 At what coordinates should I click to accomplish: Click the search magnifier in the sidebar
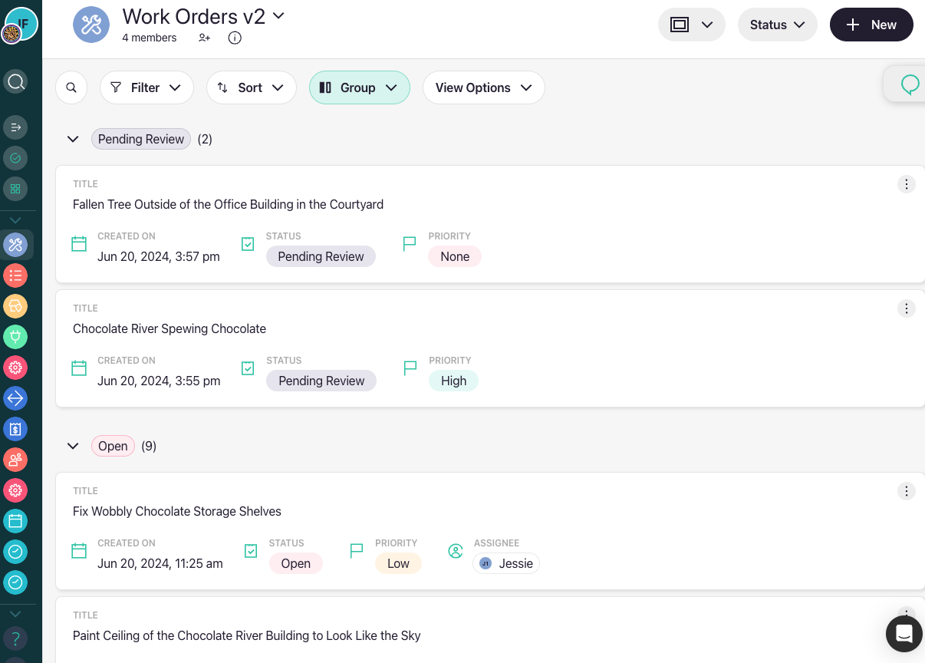click(15, 81)
